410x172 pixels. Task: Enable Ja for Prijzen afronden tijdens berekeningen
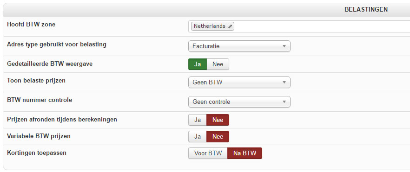(198, 120)
